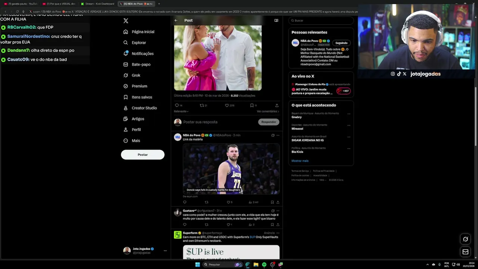Open Página Inicial from the sidebar
Screen dimensions: 478x269
tap(139, 32)
